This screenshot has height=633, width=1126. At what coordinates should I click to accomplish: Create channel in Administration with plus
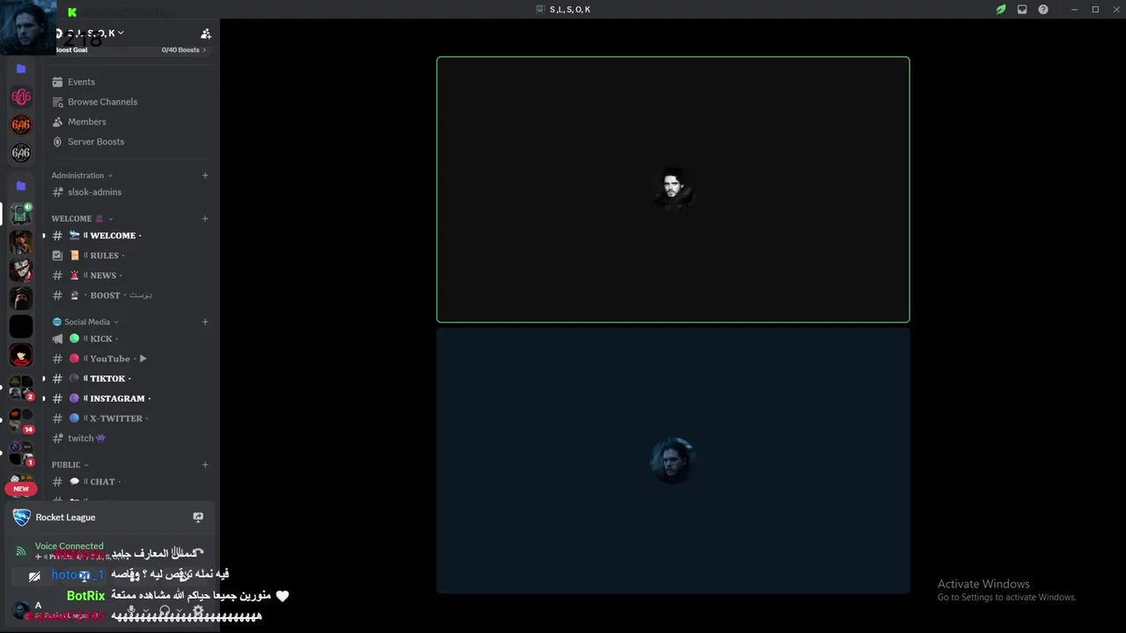click(x=205, y=175)
